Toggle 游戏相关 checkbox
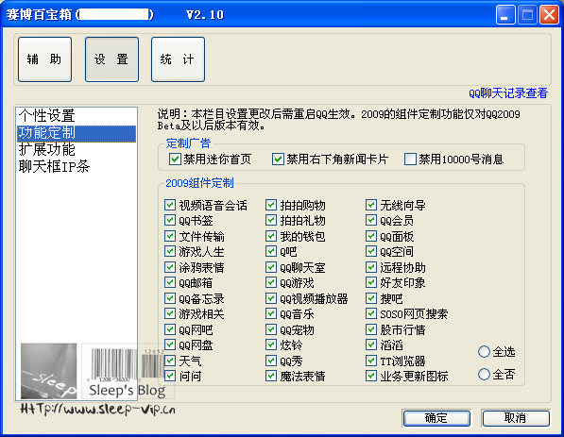This screenshot has width=564, height=437. click(x=170, y=313)
